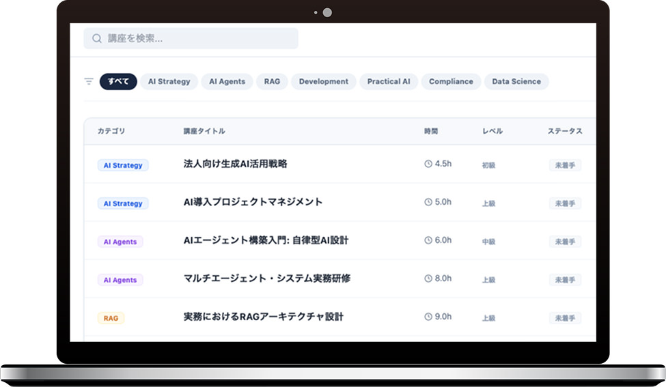This screenshot has width=666, height=387.
Task: Select the RAG filter chip
Action: pos(272,81)
